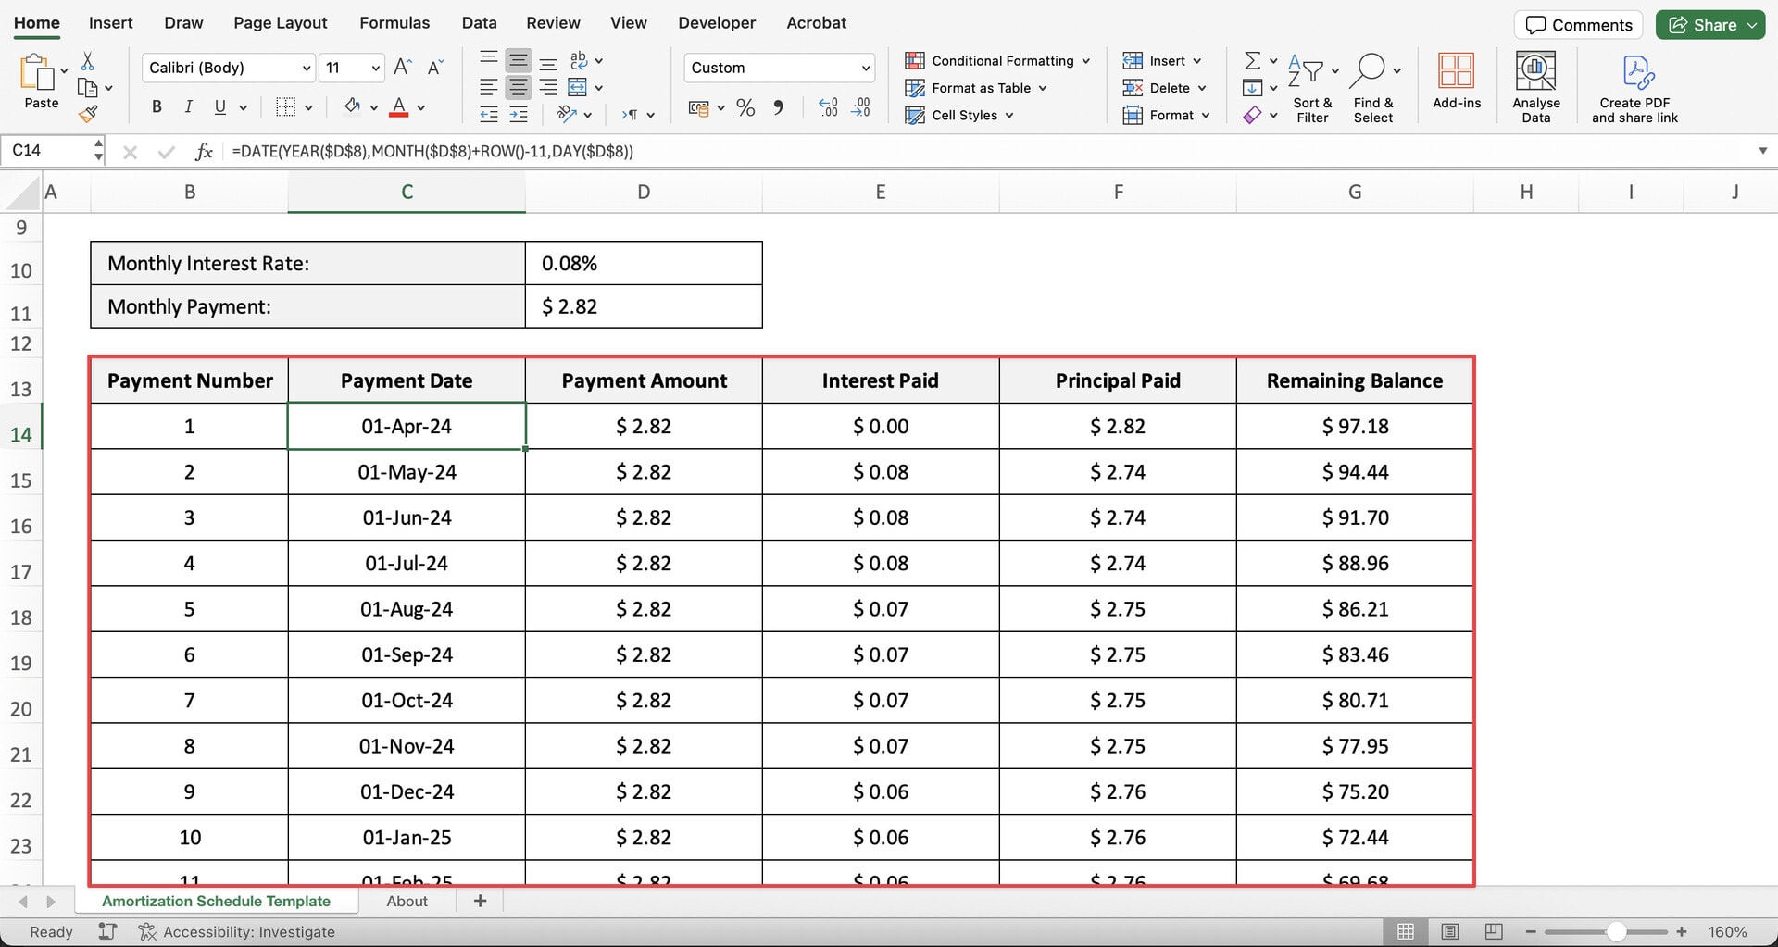Image resolution: width=1778 pixels, height=947 pixels.
Task: Click the zoom level 160%
Action: coord(1727,931)
